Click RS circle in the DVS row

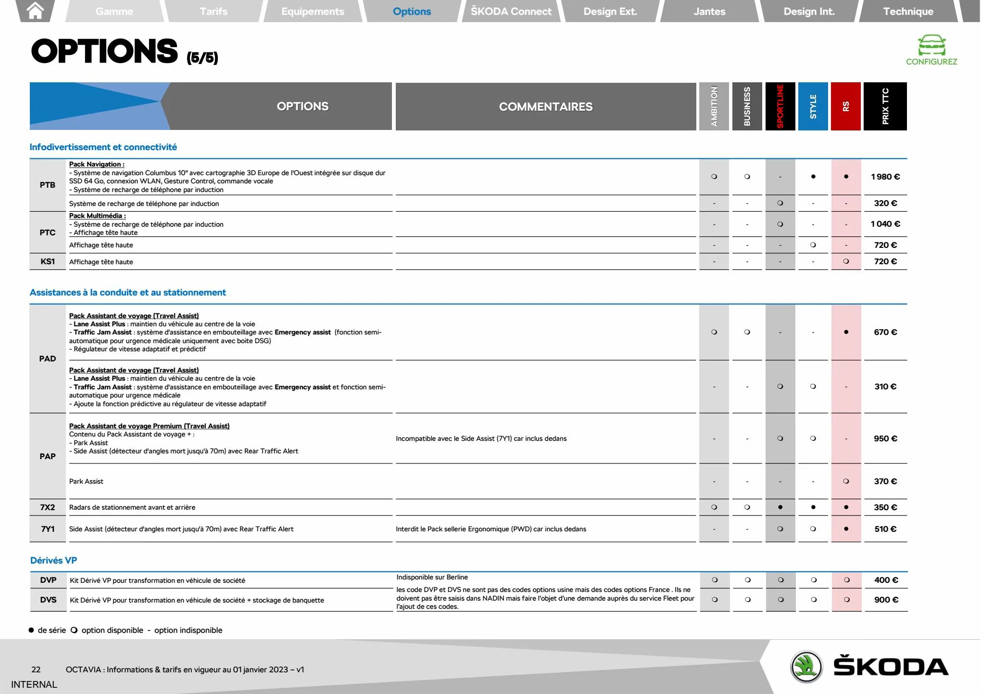[847, 600]
